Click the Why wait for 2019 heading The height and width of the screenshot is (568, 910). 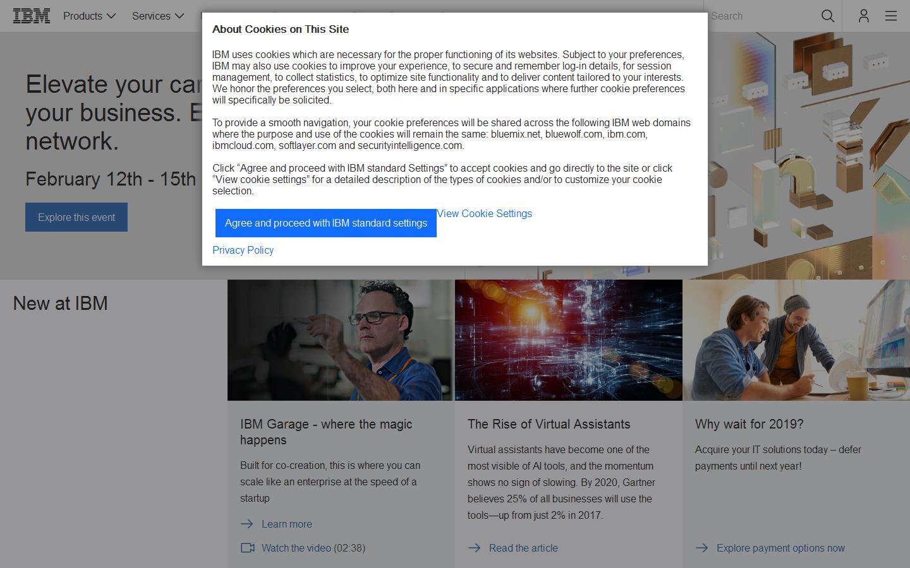click(749, 424)
